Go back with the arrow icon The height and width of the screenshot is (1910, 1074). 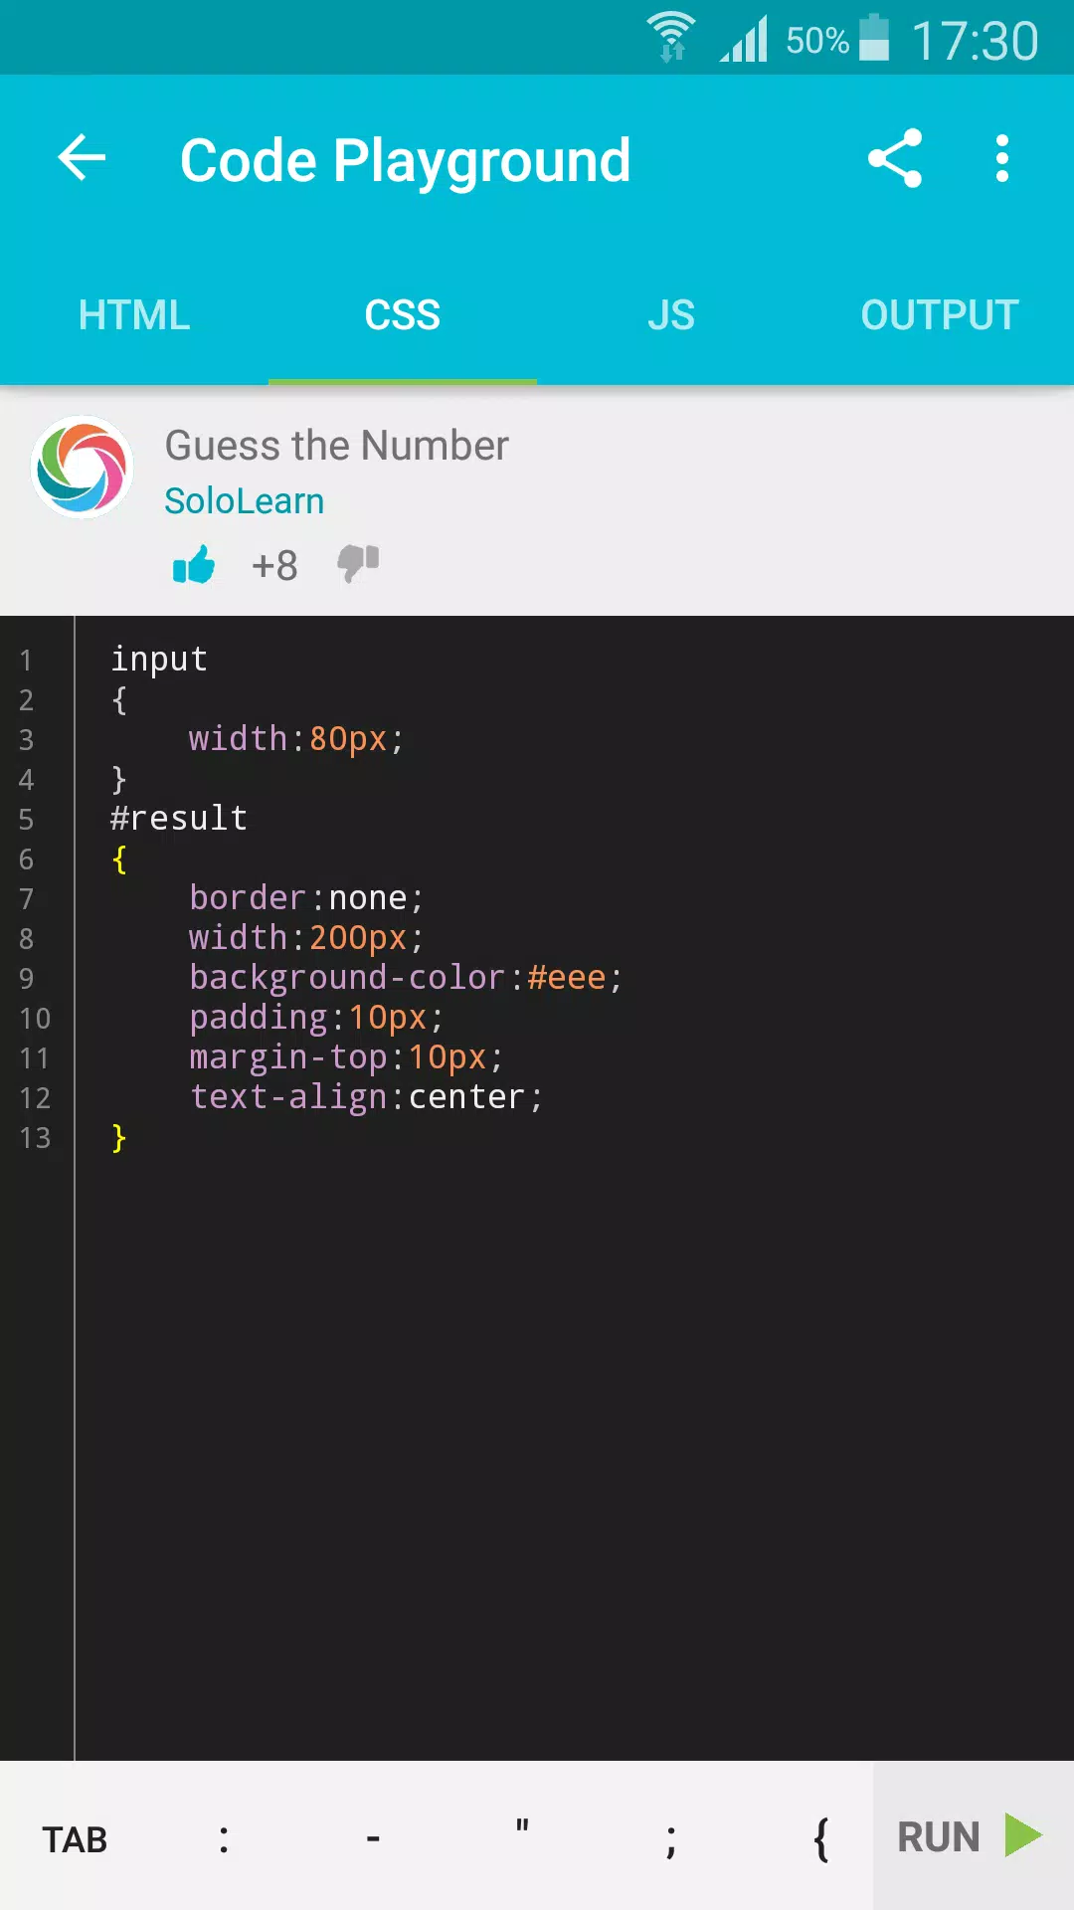[82, 158]
